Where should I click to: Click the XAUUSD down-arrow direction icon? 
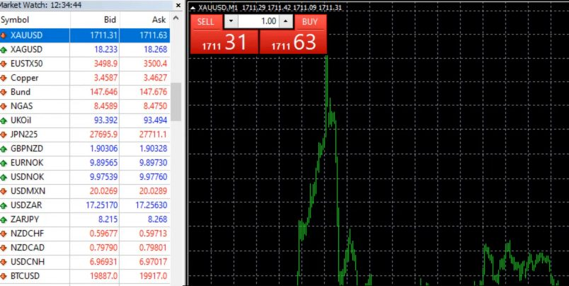coord(4,35)
